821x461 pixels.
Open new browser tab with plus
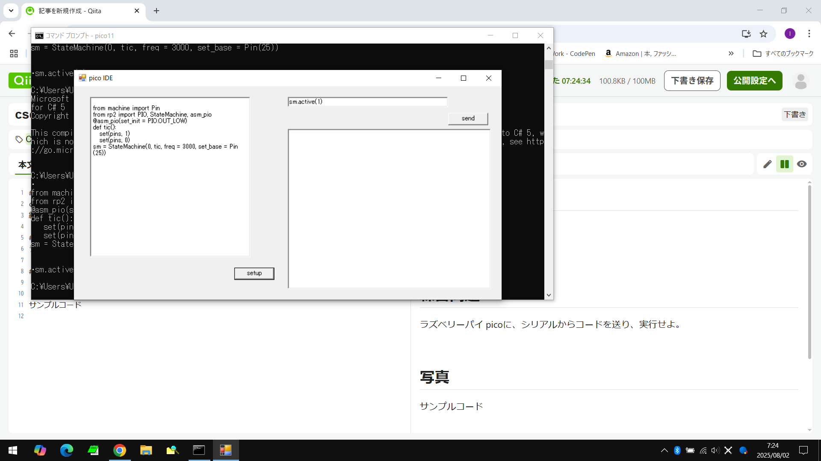[x=157, y=11]
